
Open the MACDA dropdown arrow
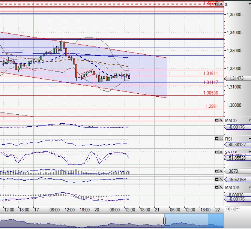(249, 187)
